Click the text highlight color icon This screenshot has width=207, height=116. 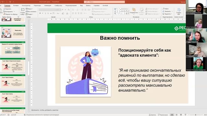[63, 13]
